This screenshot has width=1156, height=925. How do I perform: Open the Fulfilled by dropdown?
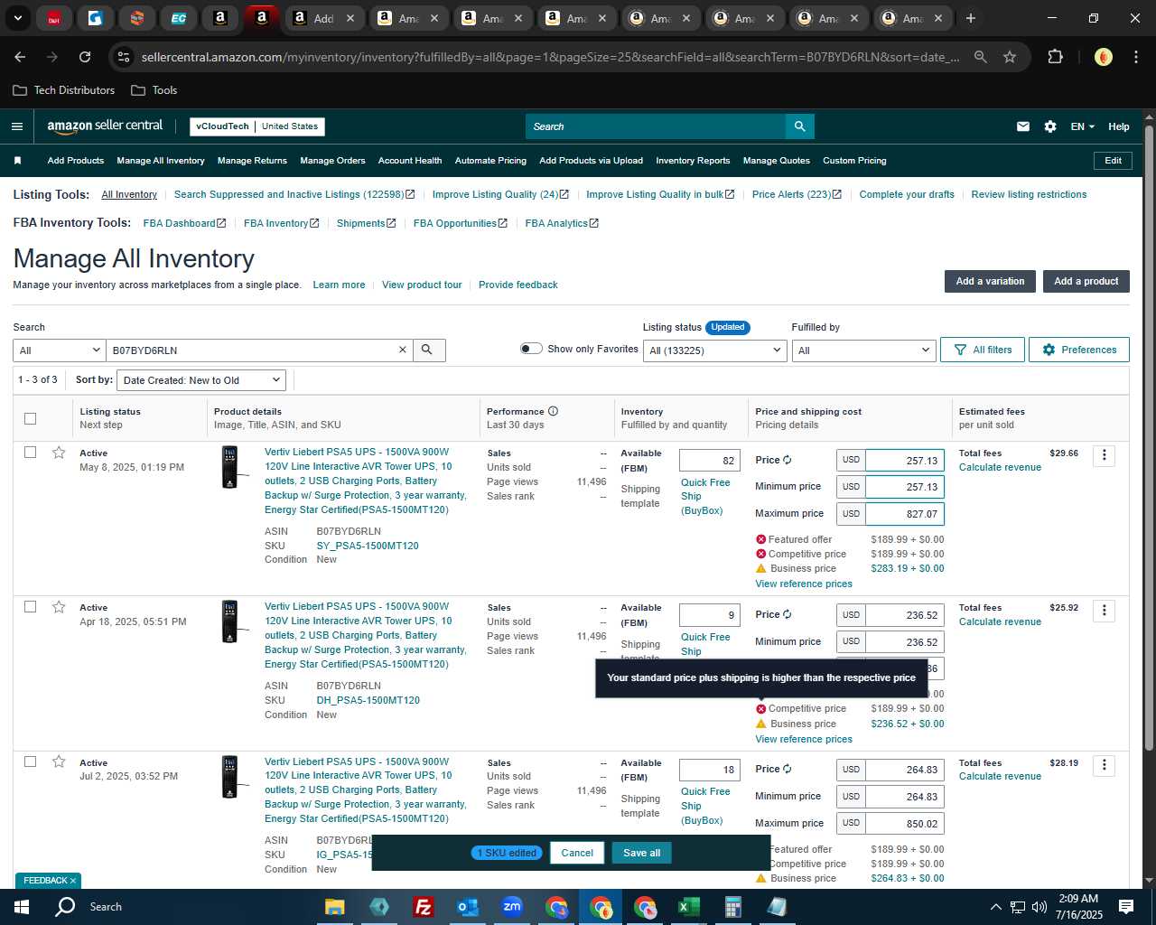click(x=862, y=350)
